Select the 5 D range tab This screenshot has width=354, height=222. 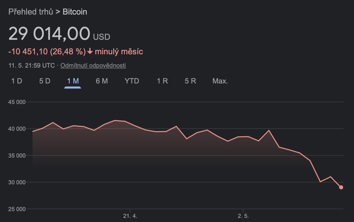[45, 81]
